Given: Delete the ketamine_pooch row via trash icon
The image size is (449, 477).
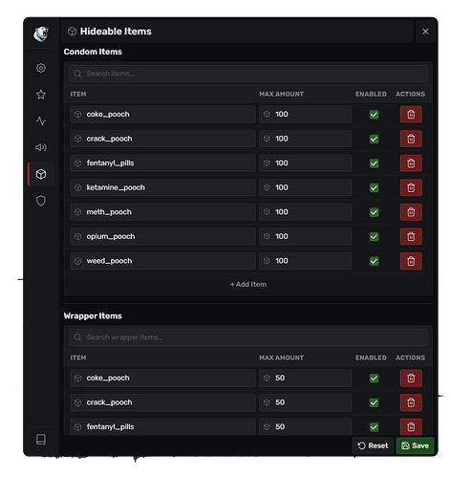Looking at the screenshot, I should click(411, 187).
